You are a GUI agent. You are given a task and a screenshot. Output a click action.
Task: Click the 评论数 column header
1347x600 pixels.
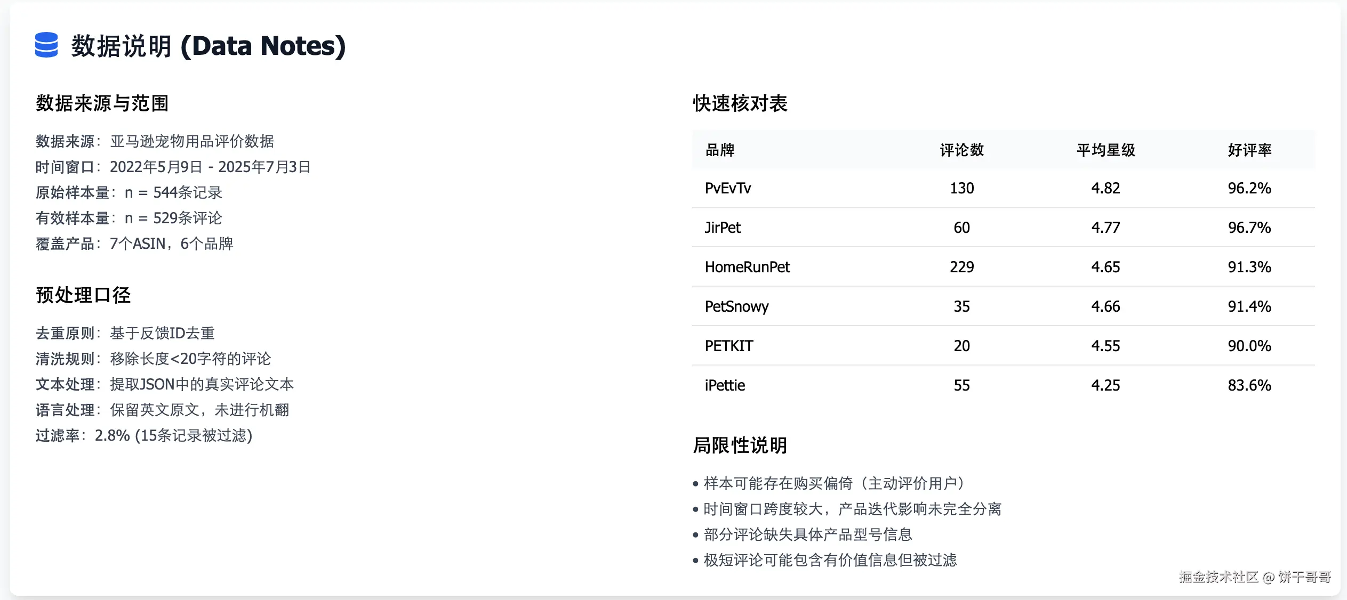961,150
